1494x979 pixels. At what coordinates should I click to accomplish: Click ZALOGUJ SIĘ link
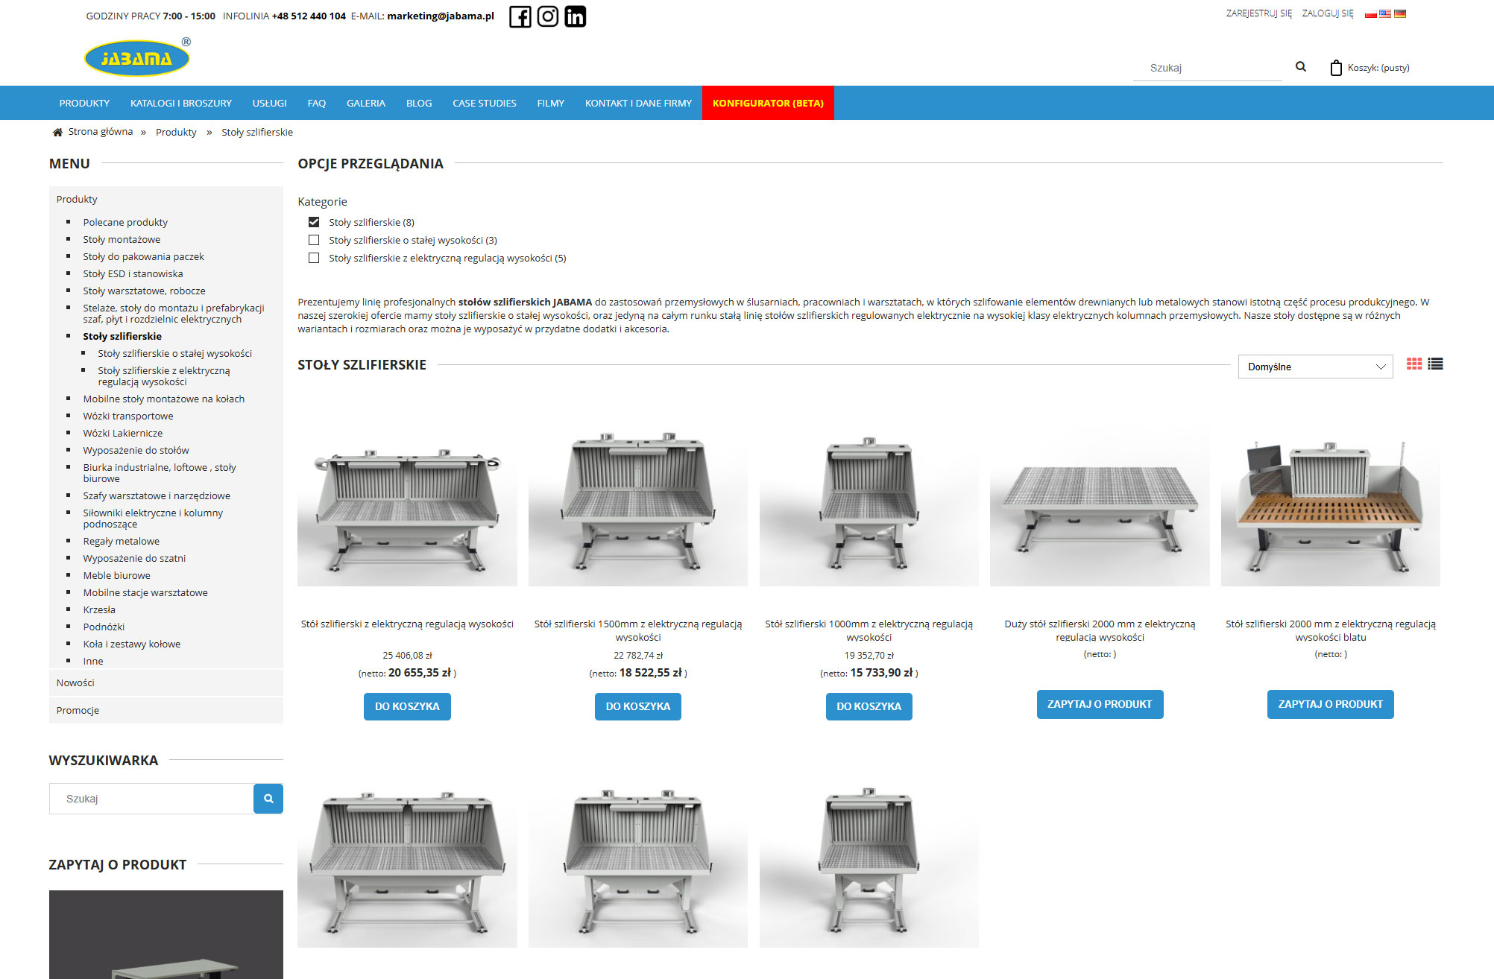pos(1327,13)
